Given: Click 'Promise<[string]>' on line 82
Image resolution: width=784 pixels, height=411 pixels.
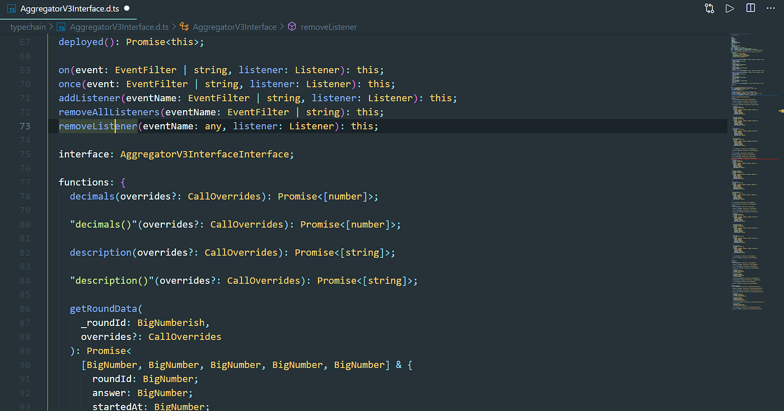Looking at the screenshot, I should pos(342,252).
